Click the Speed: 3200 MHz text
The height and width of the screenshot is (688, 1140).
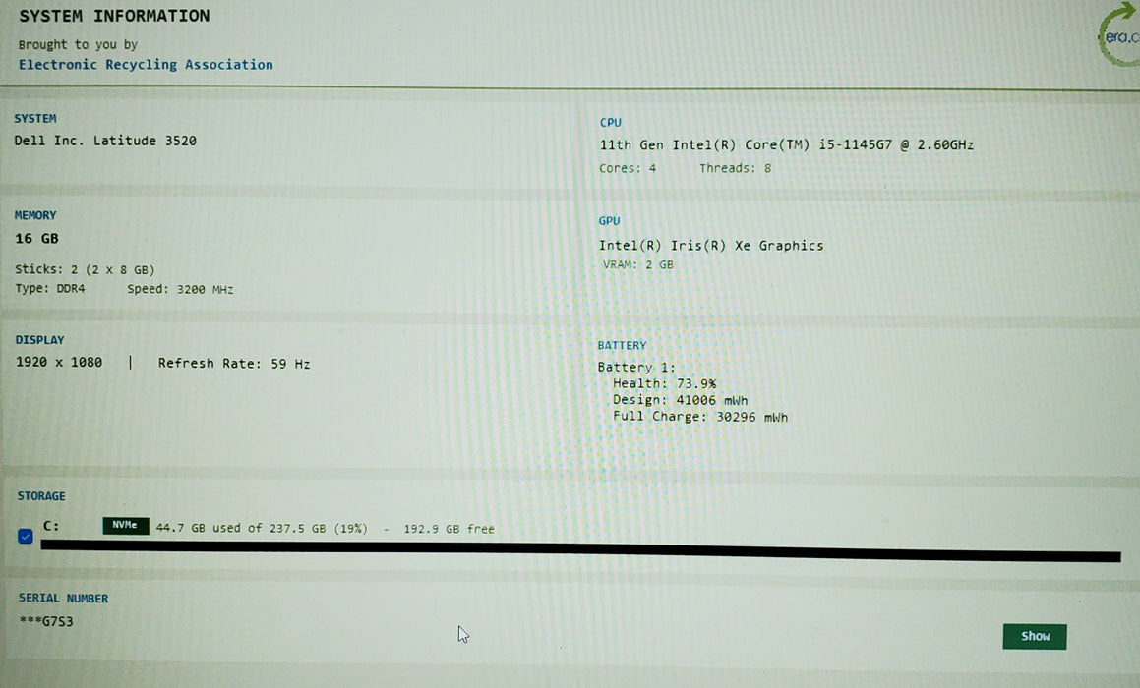tap(180, 289)
